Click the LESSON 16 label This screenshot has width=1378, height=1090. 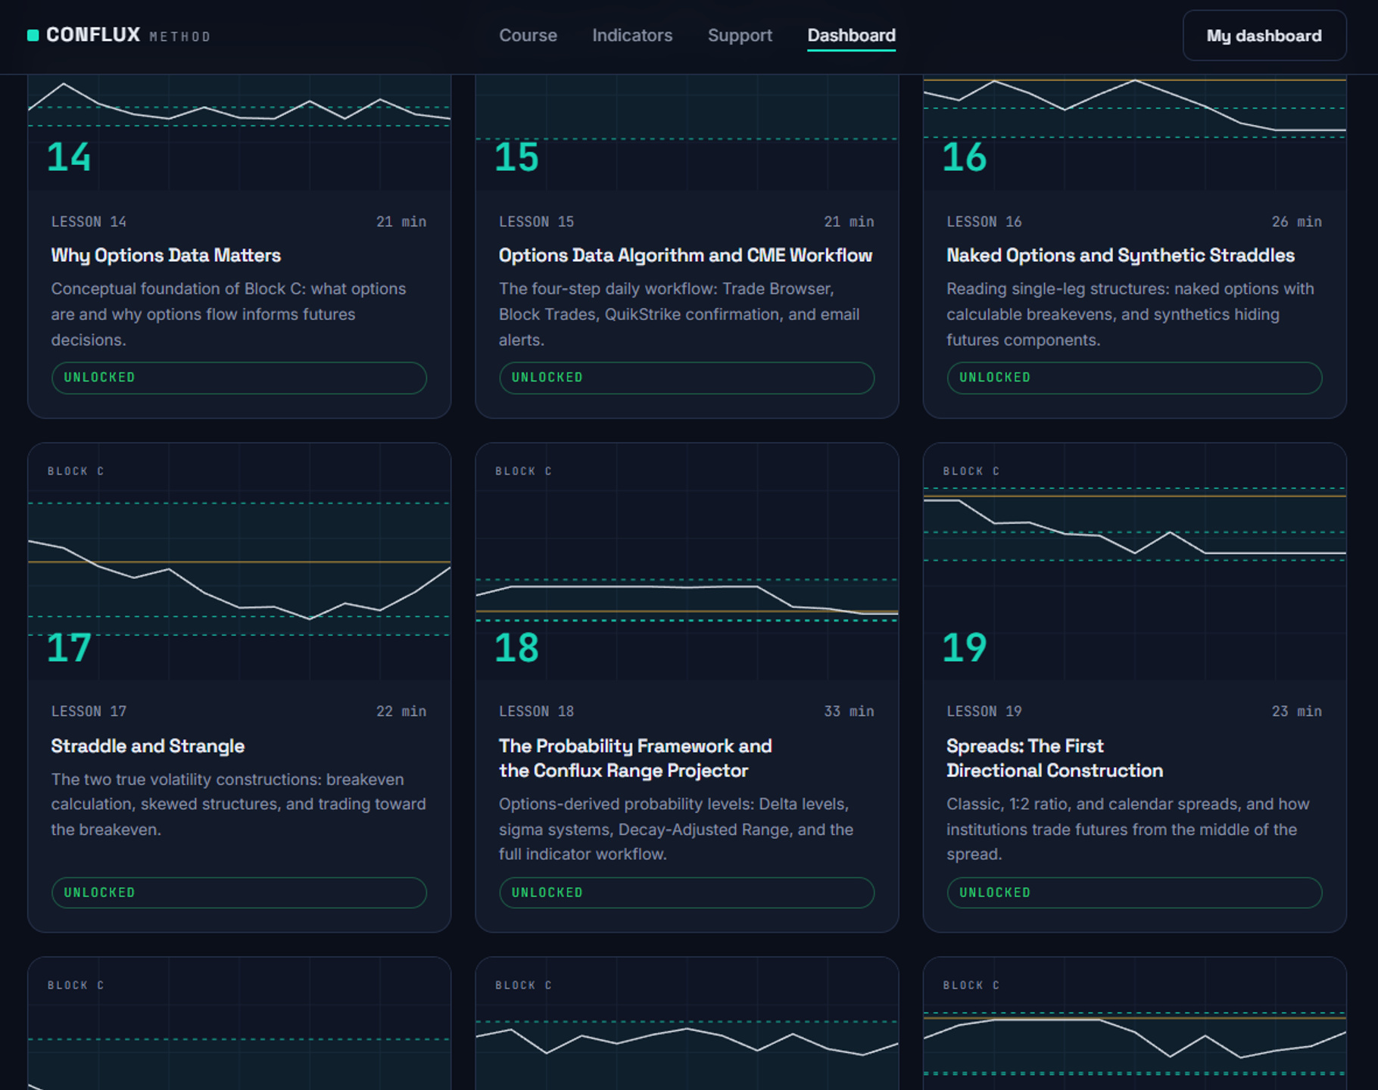[984, 222]
